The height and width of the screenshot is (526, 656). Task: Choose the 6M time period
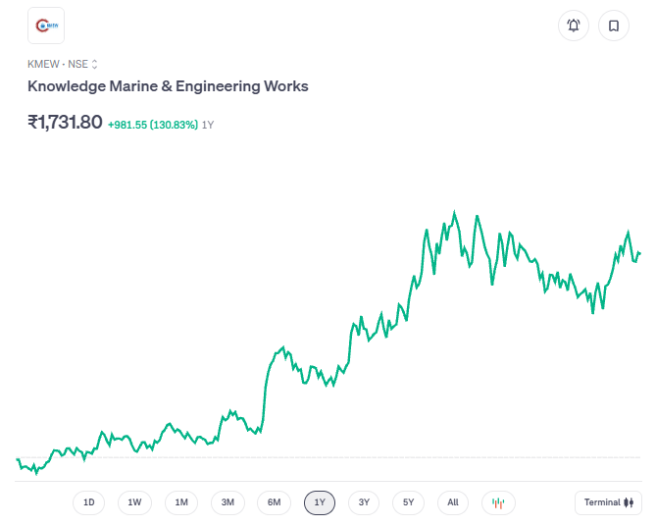(275, 502)
